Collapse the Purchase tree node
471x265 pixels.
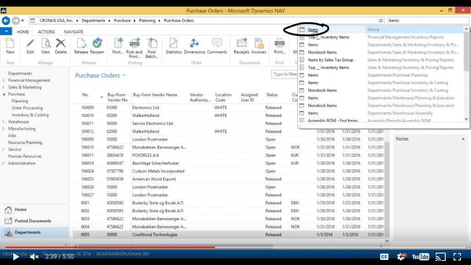point(4,94)
